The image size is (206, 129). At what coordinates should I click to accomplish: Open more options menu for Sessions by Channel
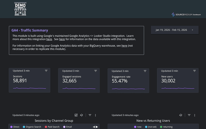click(95, 115)
